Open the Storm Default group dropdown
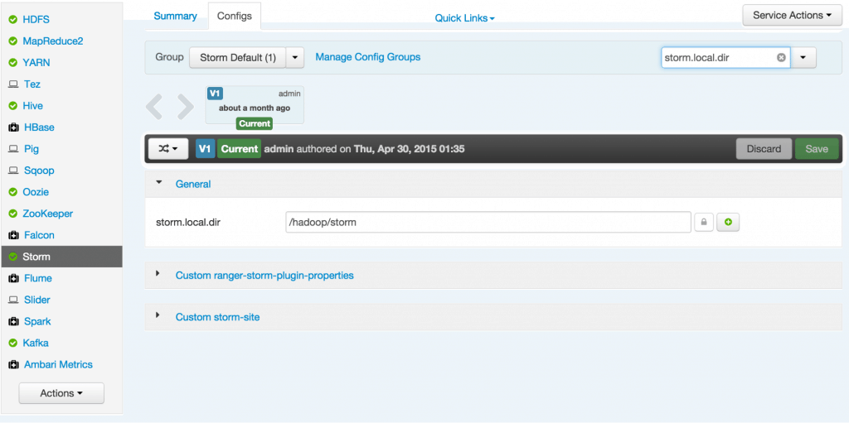 coord(296,58)
